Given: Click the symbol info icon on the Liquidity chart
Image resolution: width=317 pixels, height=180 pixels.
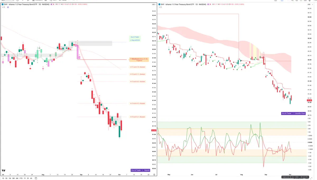Looking at the screenshot, I should 159,4.
